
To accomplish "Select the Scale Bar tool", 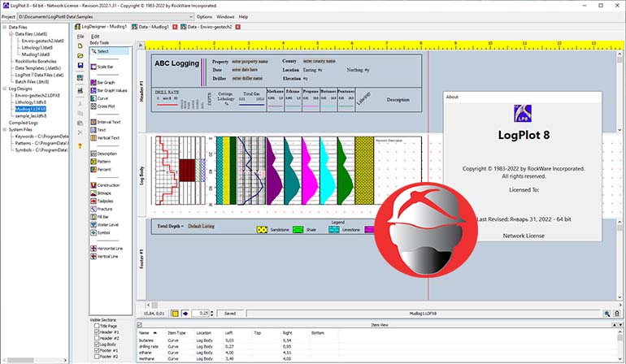I will [x=102, y=67].
